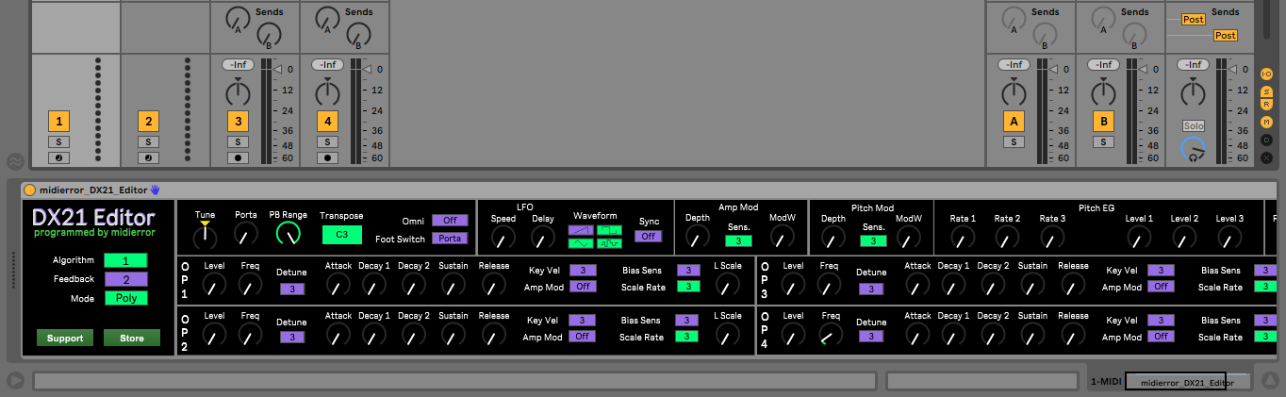The width and height of the screenshot is (1286, 397).
Task: Select the midierror_DX21_Editor device tab
Action: pos(1187,381)
